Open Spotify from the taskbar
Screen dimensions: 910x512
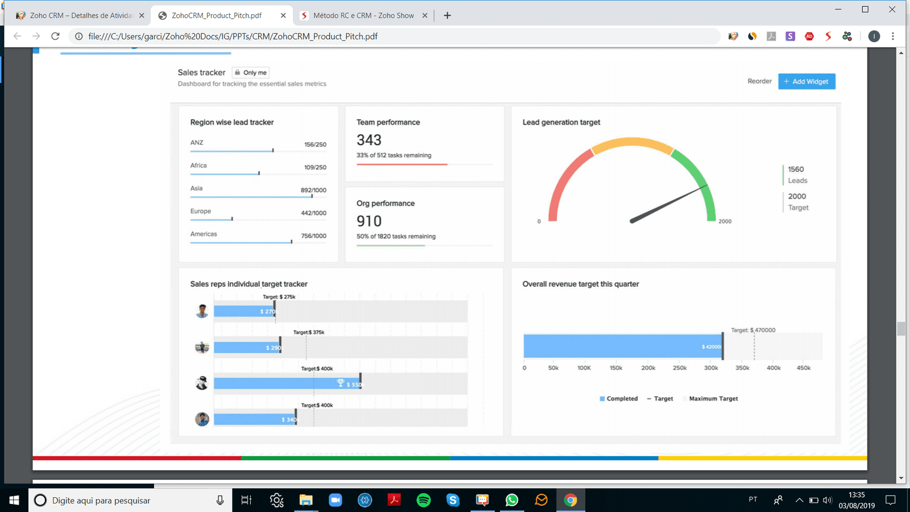click(x=424, y=500)
